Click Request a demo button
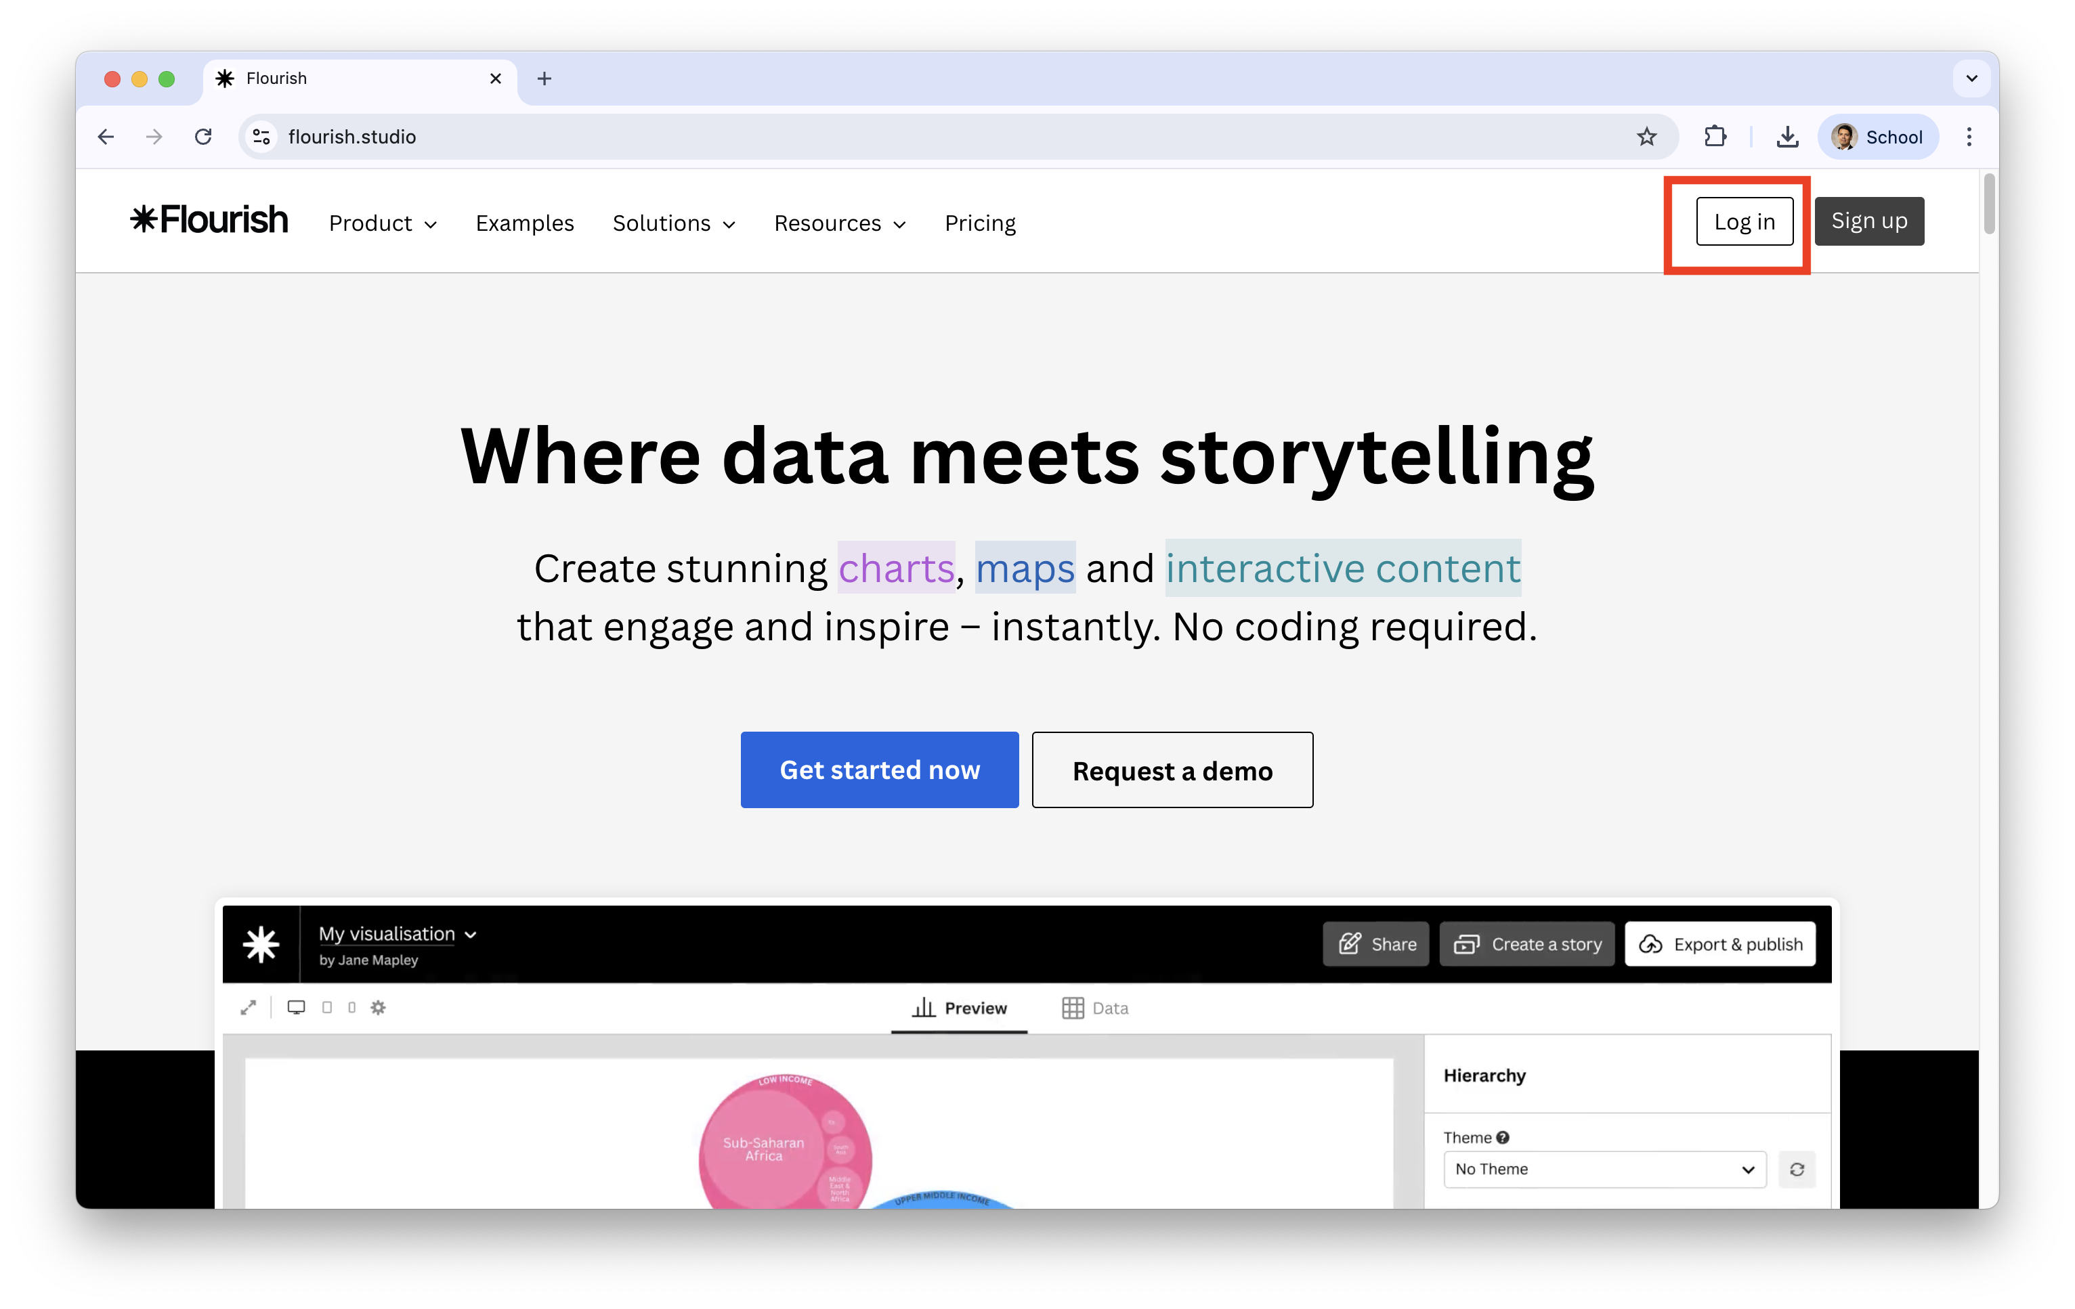 click(1172, 770)
